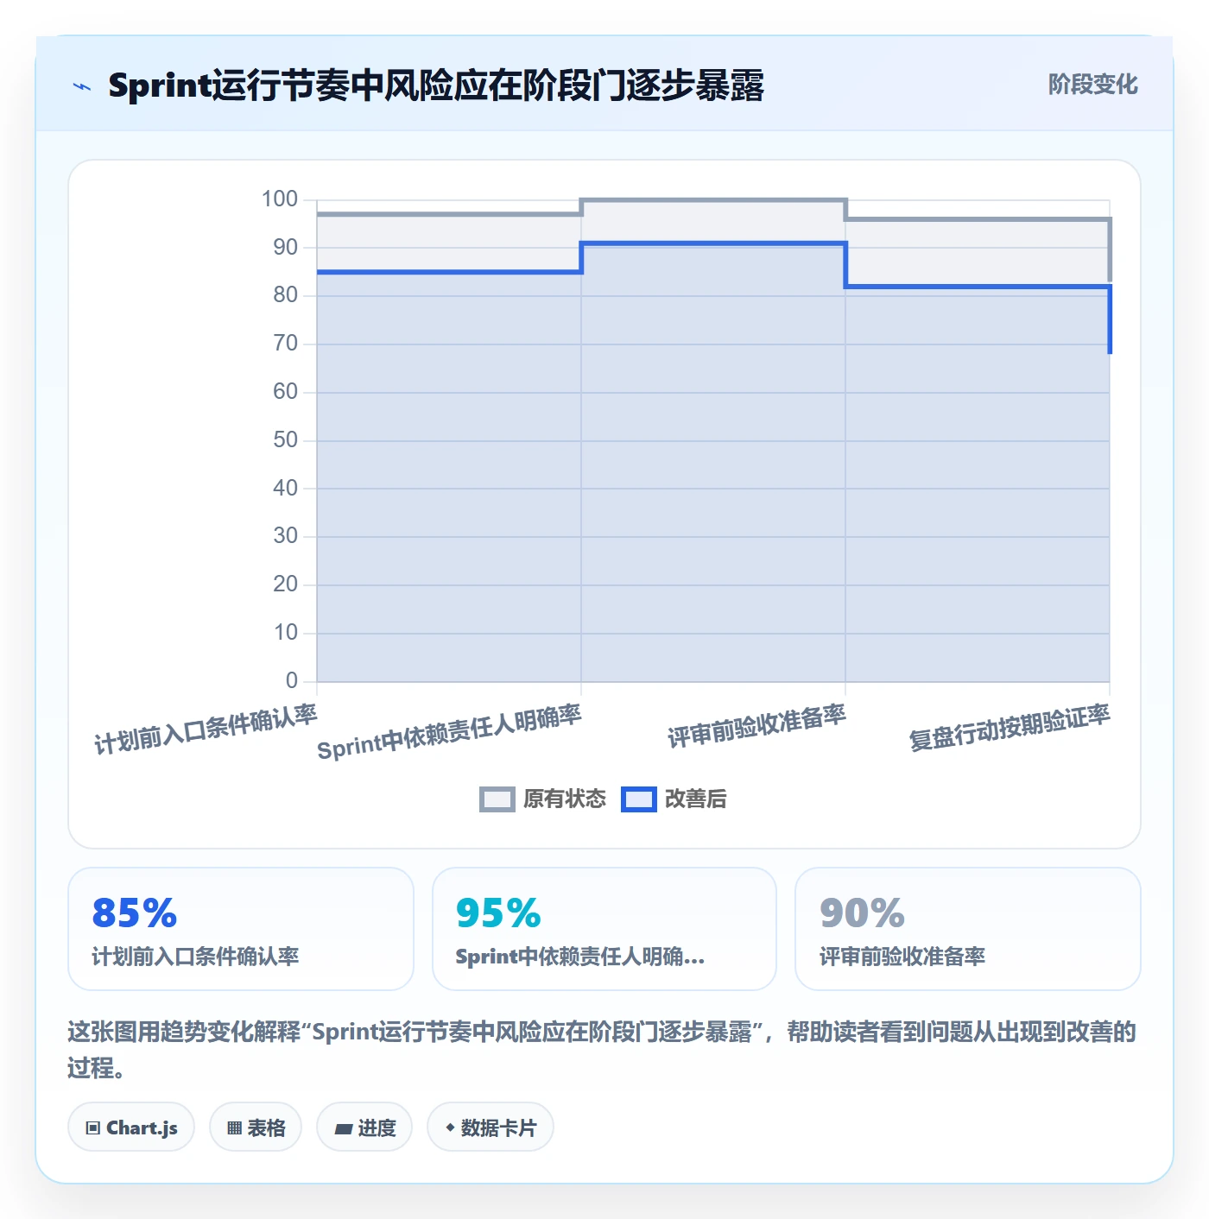Click the blue 改善后 legend swatch

click(x=639, y=799)
